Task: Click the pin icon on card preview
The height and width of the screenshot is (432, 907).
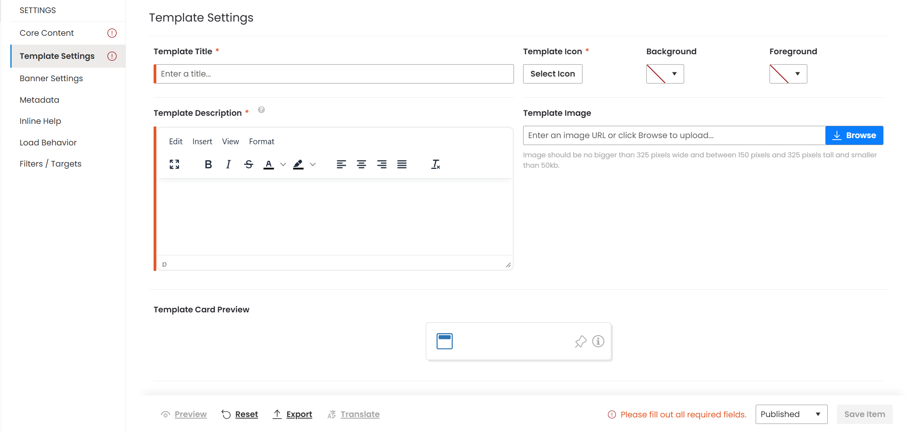Action: click(x=581, y=342)
